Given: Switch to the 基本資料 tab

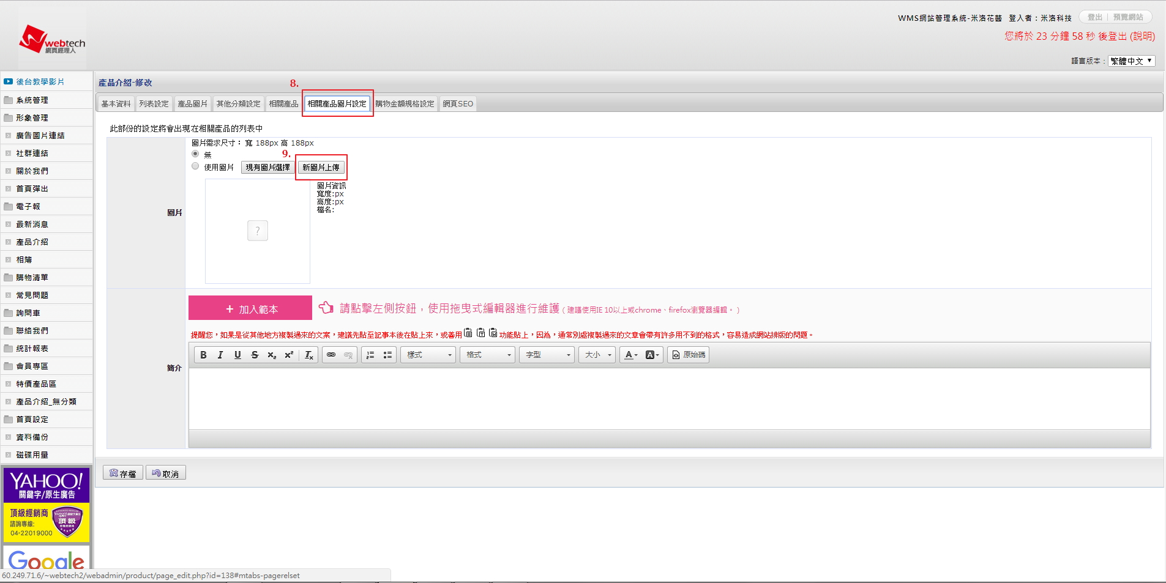Looking at the screenshot, I should click(116, 104).
